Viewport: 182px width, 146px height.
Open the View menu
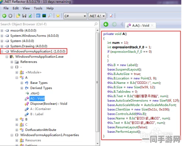point(26,8)
